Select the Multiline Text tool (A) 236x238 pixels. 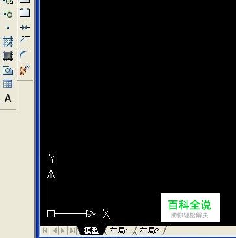click(x=8, y=99)
